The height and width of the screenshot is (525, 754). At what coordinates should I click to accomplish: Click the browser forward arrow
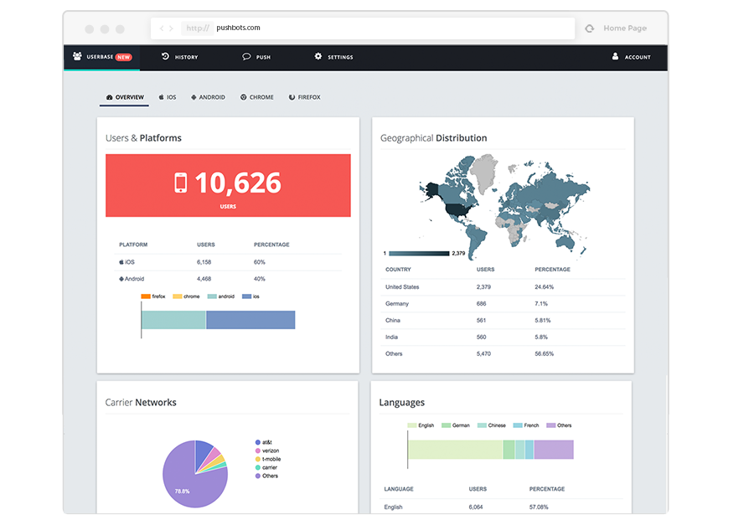[172, 28]
